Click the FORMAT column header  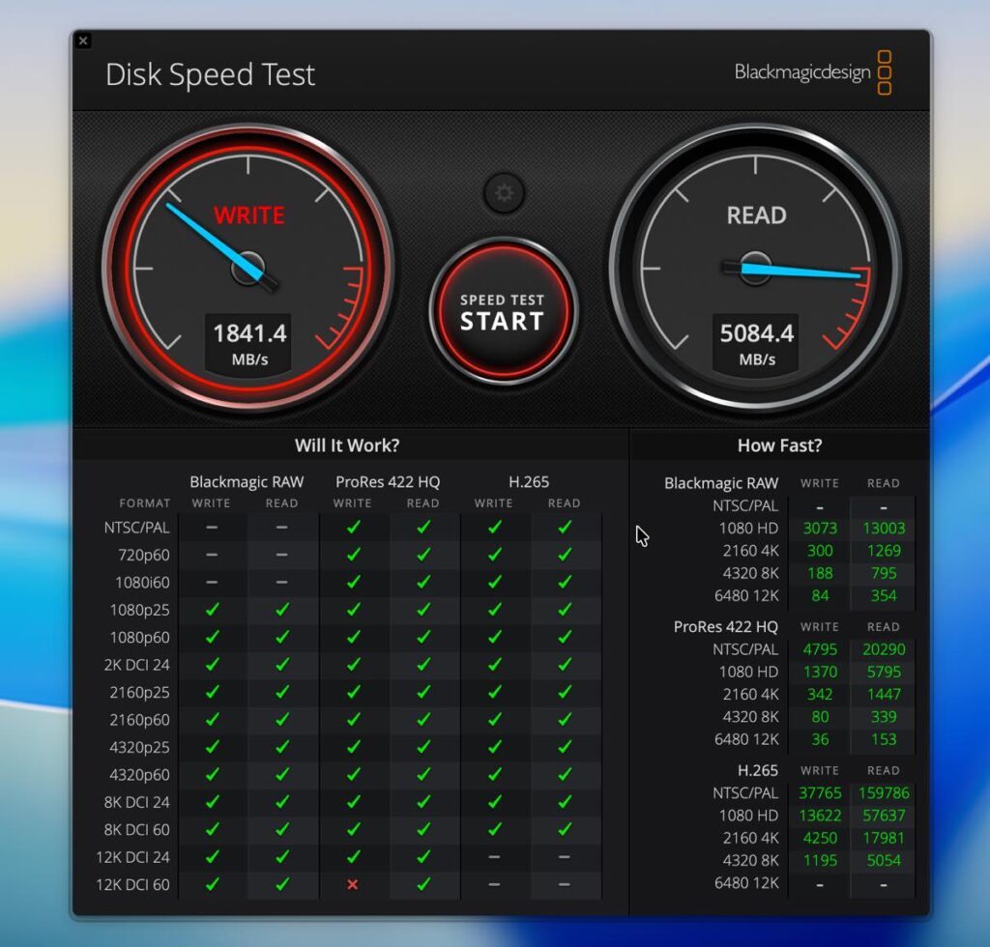point(145,503)
